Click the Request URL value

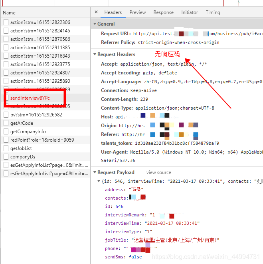[x=198, y=34]
